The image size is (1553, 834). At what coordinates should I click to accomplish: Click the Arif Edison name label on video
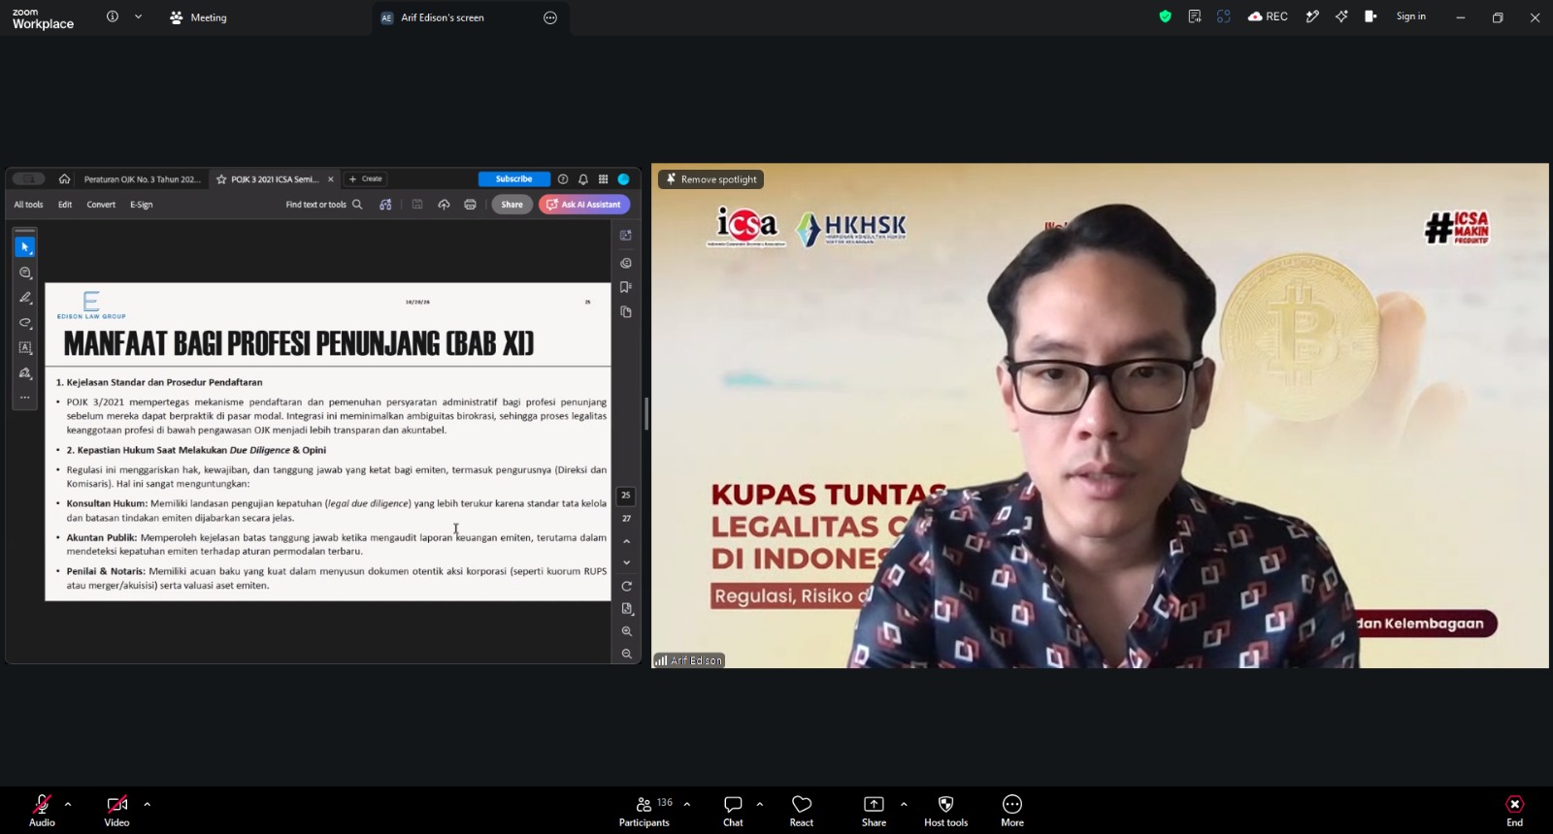pos(689,660)
